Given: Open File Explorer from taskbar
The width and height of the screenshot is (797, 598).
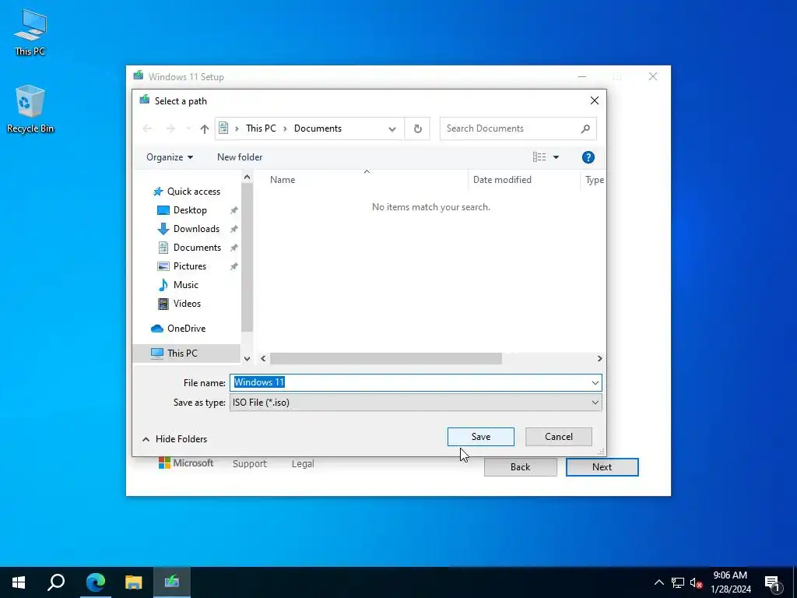Looking at the screenshot, I should coord(134,582).
